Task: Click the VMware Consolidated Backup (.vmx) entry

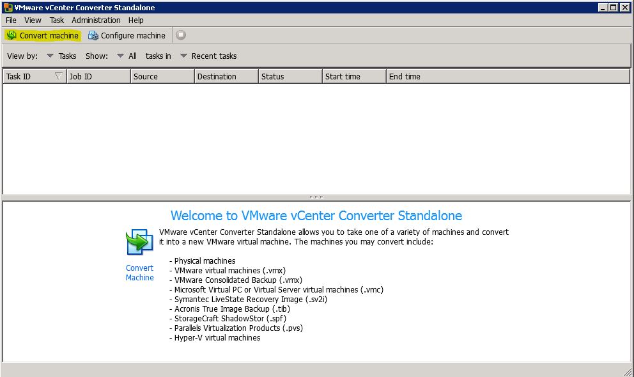Action: click(x=238, y=280)
